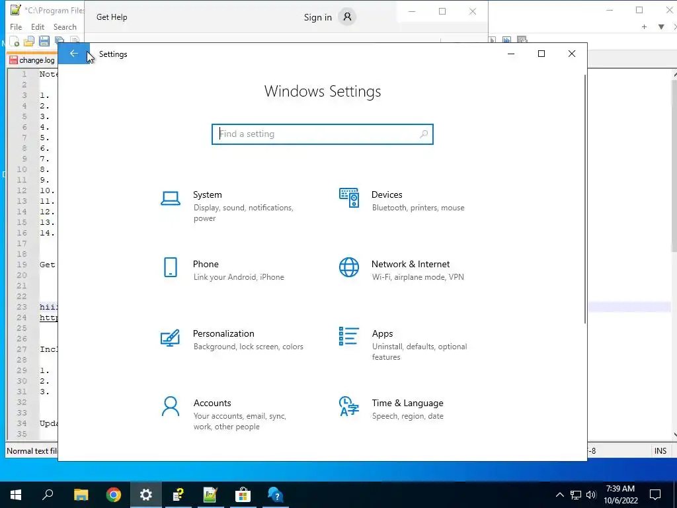
Task: Open Time & Language icon
Action: click(x=349, y=406)
